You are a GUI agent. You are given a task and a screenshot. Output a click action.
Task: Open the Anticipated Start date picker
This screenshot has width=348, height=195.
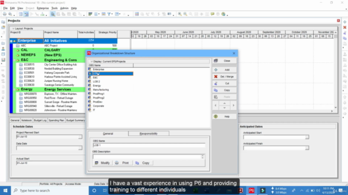307,137
